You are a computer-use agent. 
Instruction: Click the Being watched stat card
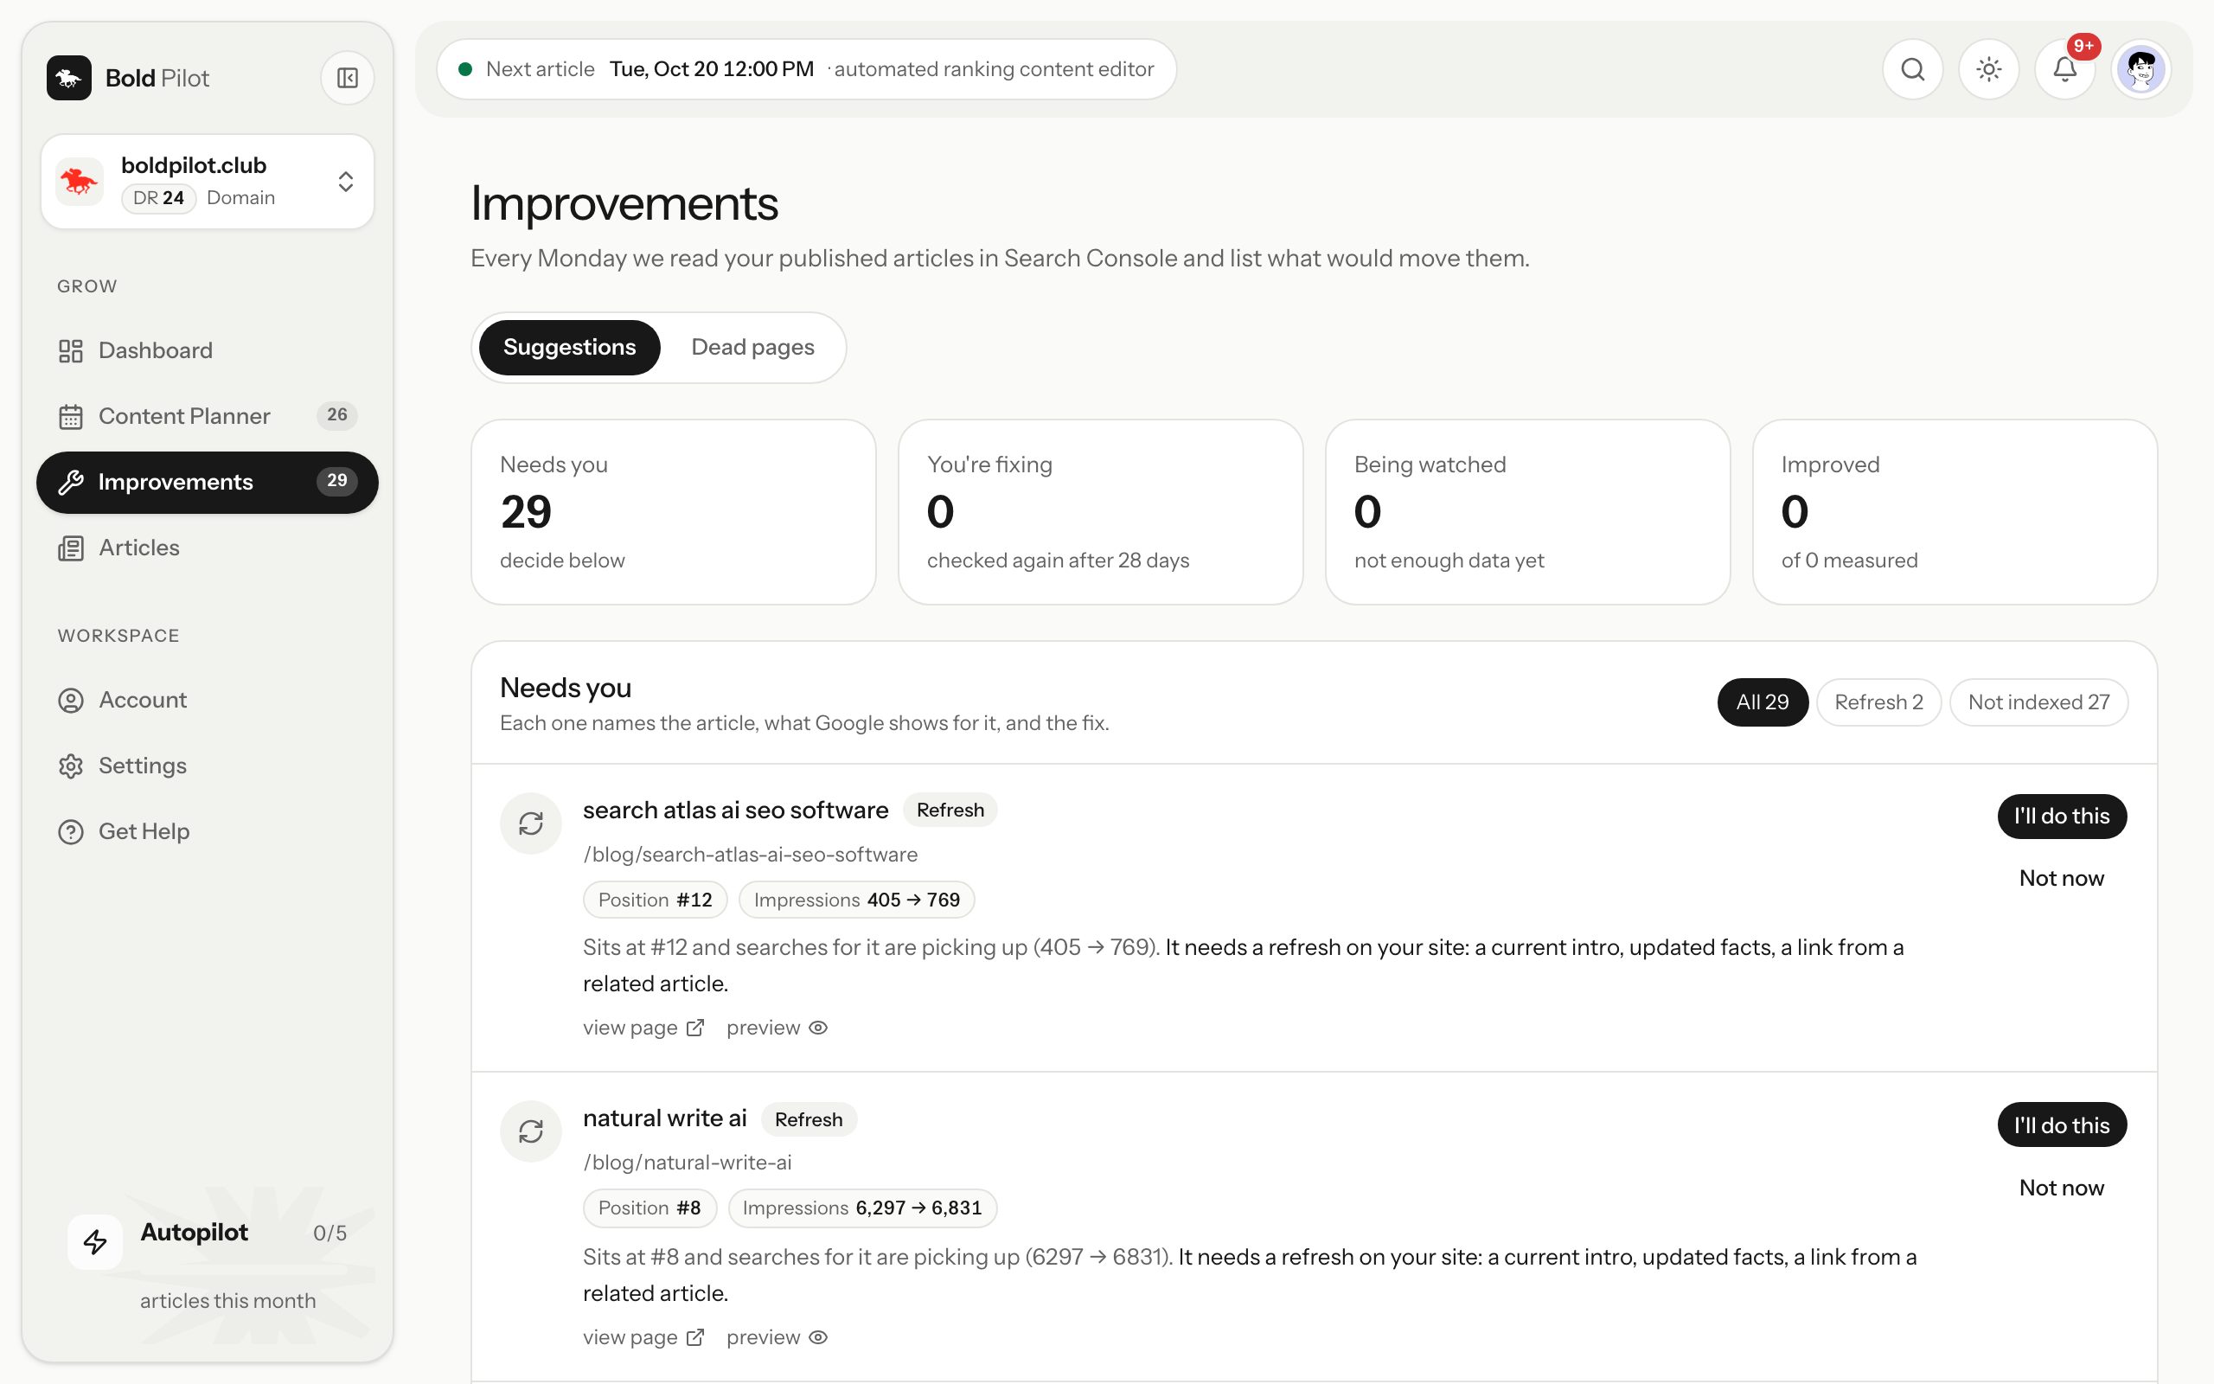click(x=1528, y=513)
